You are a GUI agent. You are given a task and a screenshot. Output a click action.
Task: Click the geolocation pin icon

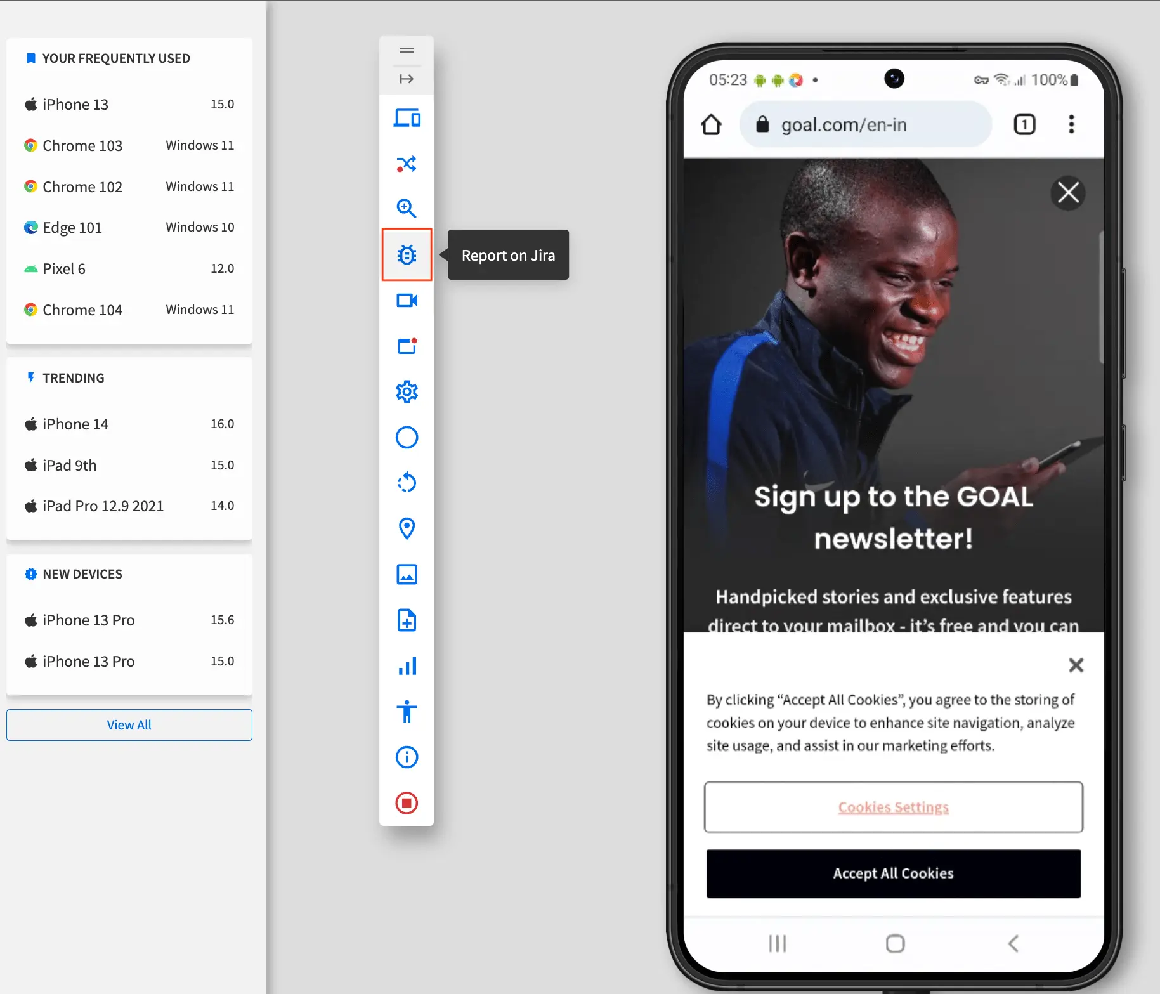pos(407,528)
